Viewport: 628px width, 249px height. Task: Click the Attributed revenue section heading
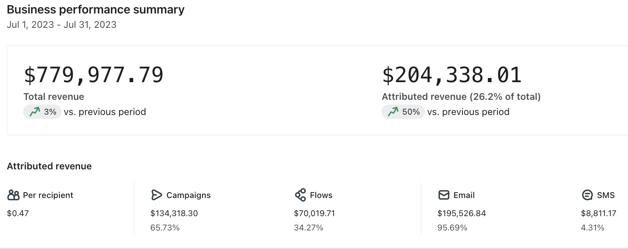pyautogui.click(x=49, y=166)
